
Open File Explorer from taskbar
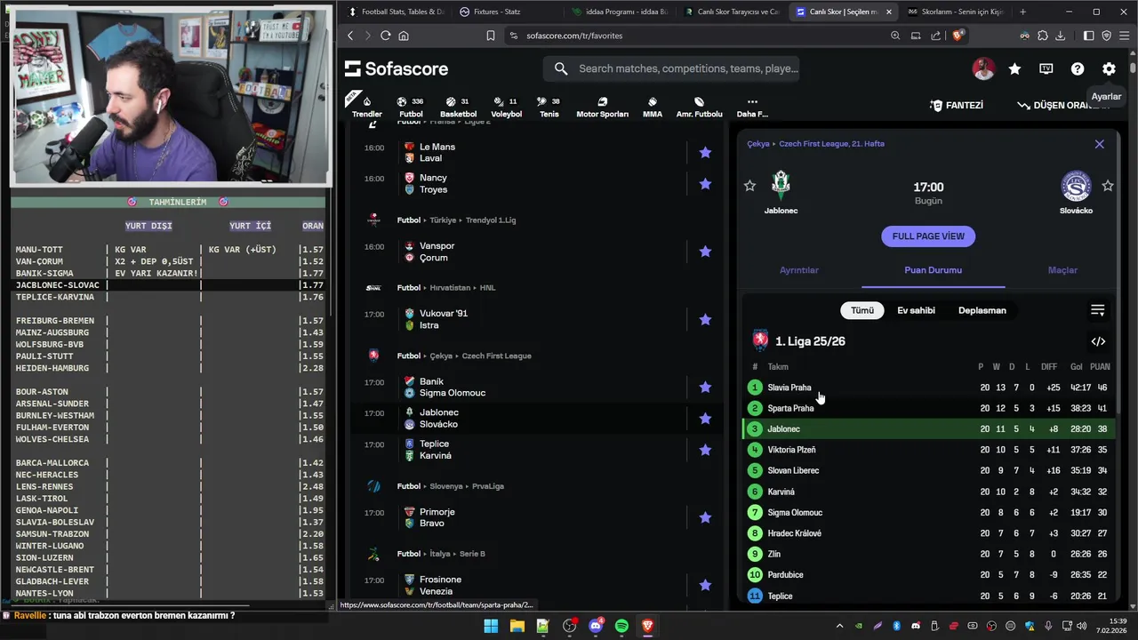pyautogui.click(x=517, y=626)
